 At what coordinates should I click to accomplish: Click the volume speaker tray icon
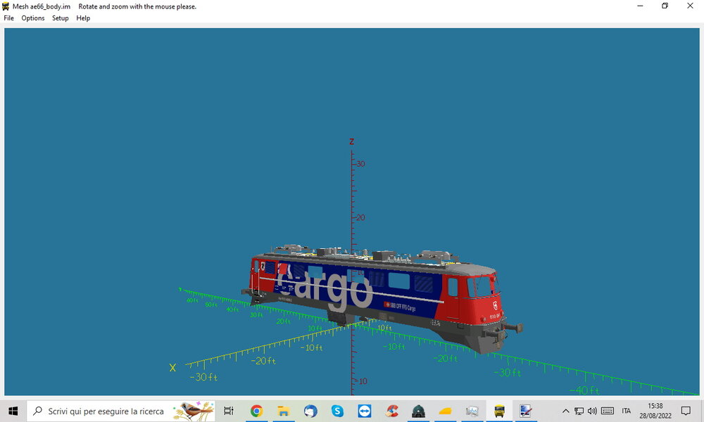coord(592,411)
